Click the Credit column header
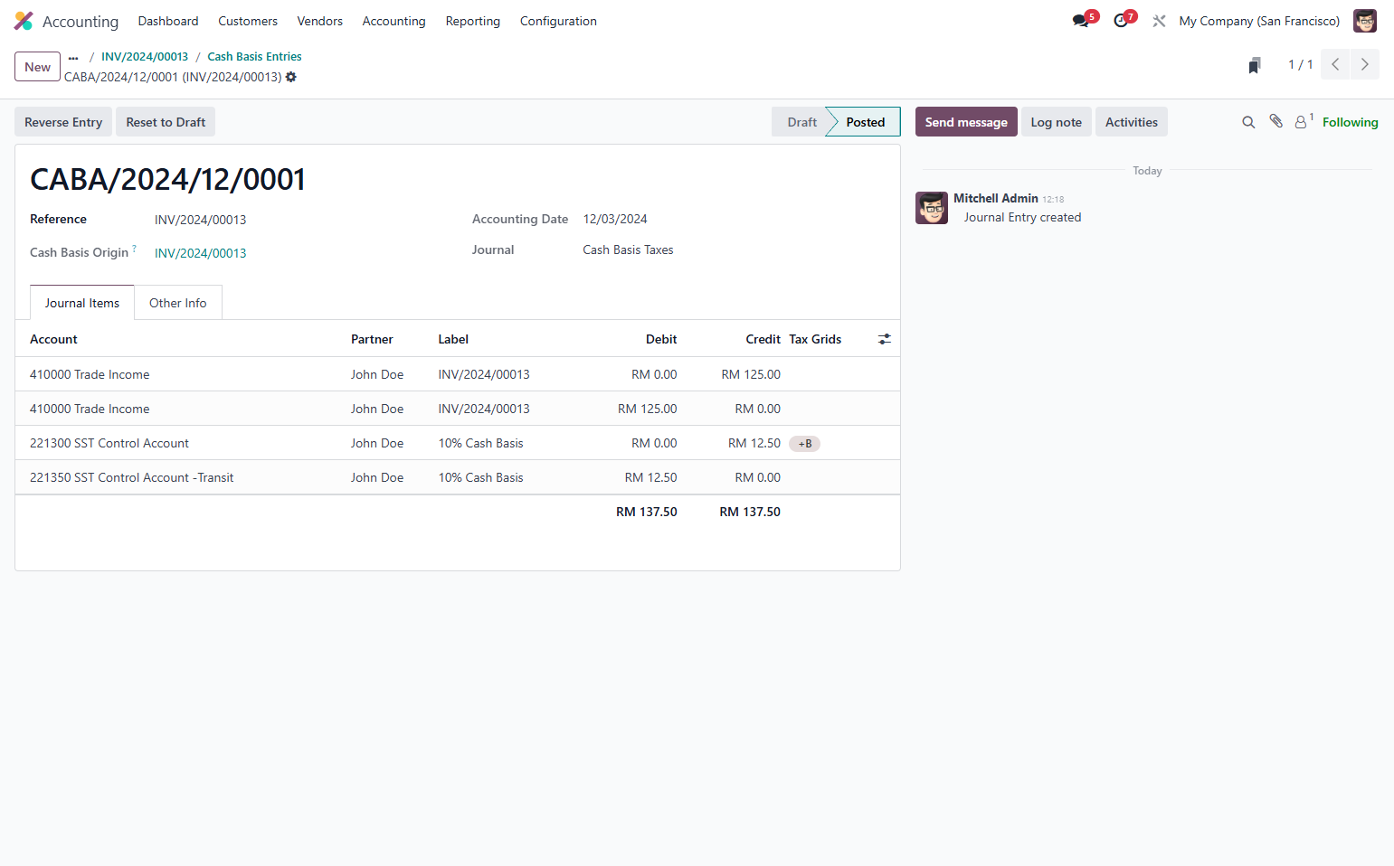 [763, 339]
